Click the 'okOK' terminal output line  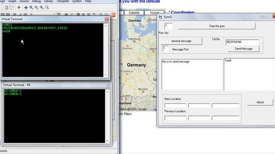tap(6, 31)
